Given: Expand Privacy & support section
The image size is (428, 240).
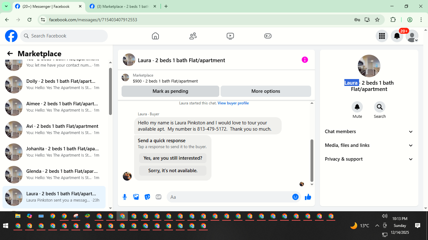Looking at the screenshot, I should pyautogui.click(x=369, y=159).
